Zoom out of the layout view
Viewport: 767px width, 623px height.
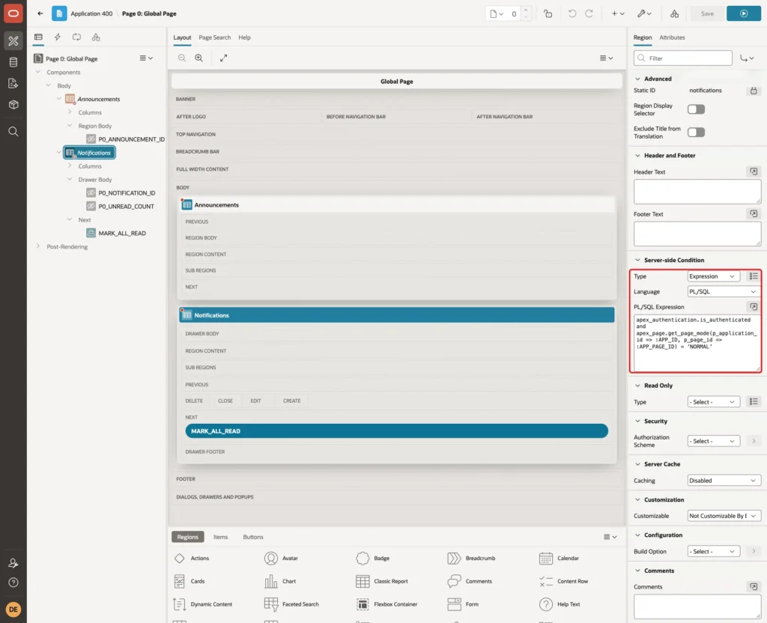coord(182,58)
